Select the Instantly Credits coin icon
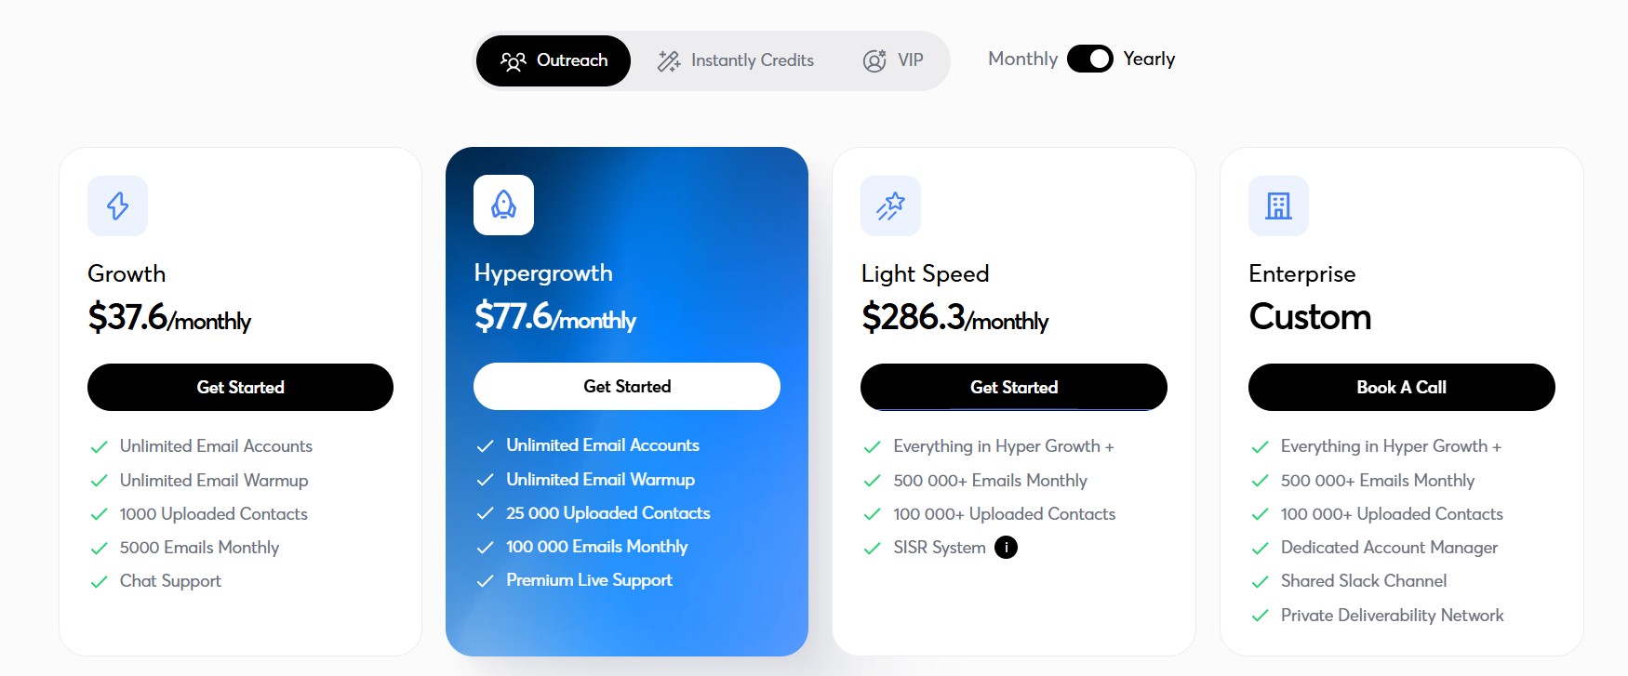The width and height of the screenshot is (1628, 676). [668, 60]
